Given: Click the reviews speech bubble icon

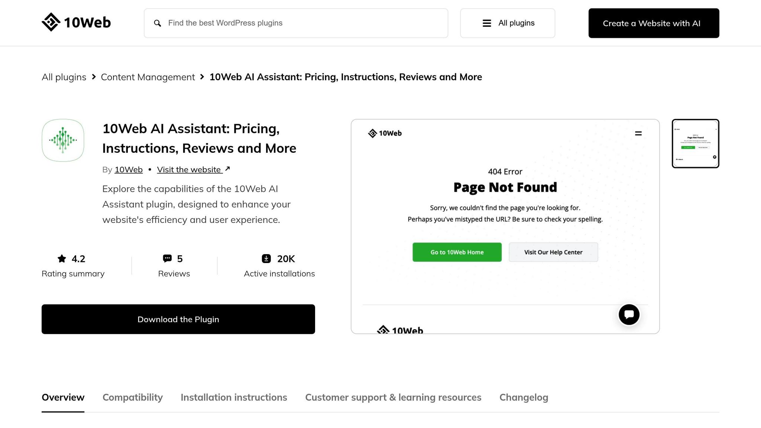Looking at the screenshot, I should tap(167, 259).
